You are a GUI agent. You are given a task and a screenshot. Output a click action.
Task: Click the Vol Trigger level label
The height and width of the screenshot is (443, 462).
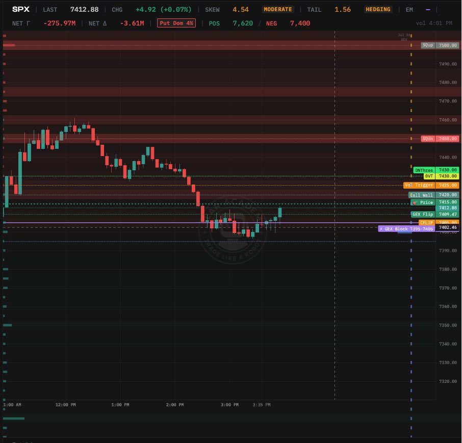point(419,185)
